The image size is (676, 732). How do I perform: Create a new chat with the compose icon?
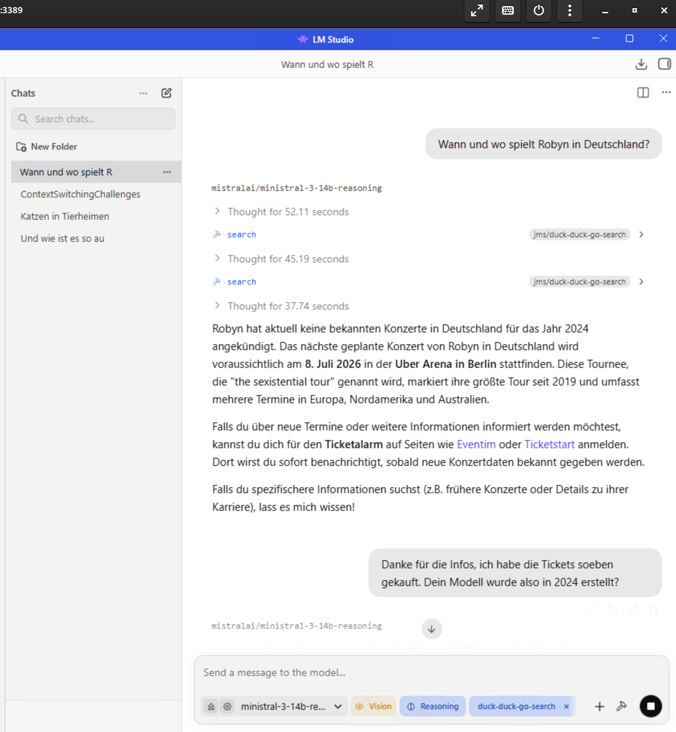pyautogui.click(x=166, y=93)
